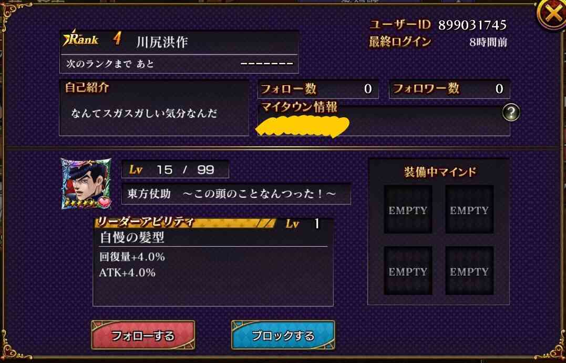
Task: Select the bottom-left EMPTY mind slot
Action: [x=408, y=270]
